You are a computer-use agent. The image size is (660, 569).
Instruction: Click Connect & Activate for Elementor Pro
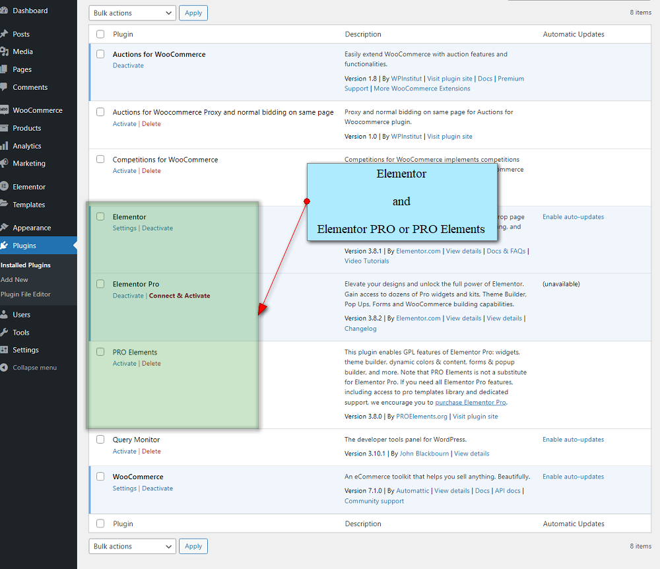180,296
